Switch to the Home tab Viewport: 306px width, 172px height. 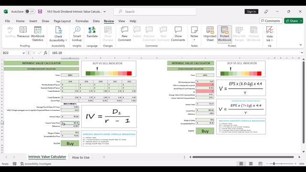point(20,21)
